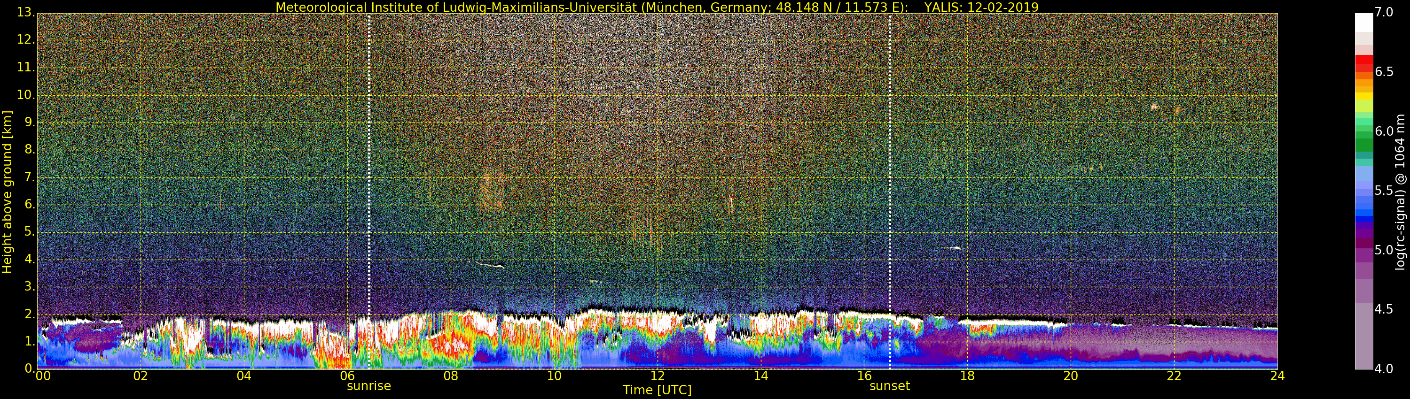This screenshot has height=399, width=1410.
Task: Click the colorbar label 'log(rc-signal) @ 1064 nm'
Action: pyautogui.click(x=1400, y=192)
